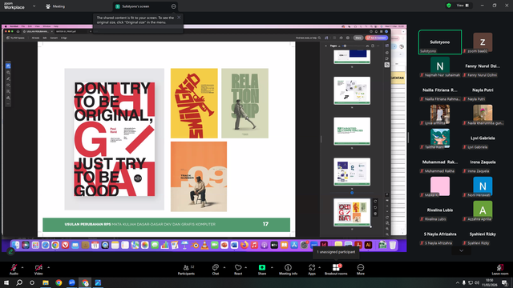The image size is (513, 288).
Task: Select zoom baa02 participant tile
Action: pos(483,42)
